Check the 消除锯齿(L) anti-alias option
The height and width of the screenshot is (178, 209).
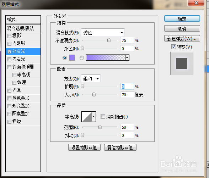(x=103, y=116)
